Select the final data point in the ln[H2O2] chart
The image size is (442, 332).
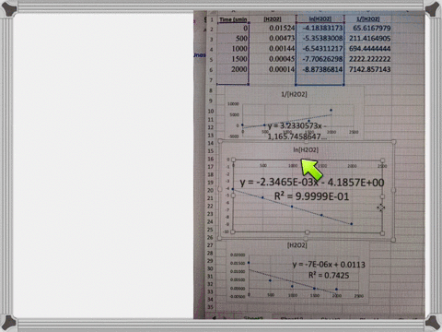[x=352, y=224]
